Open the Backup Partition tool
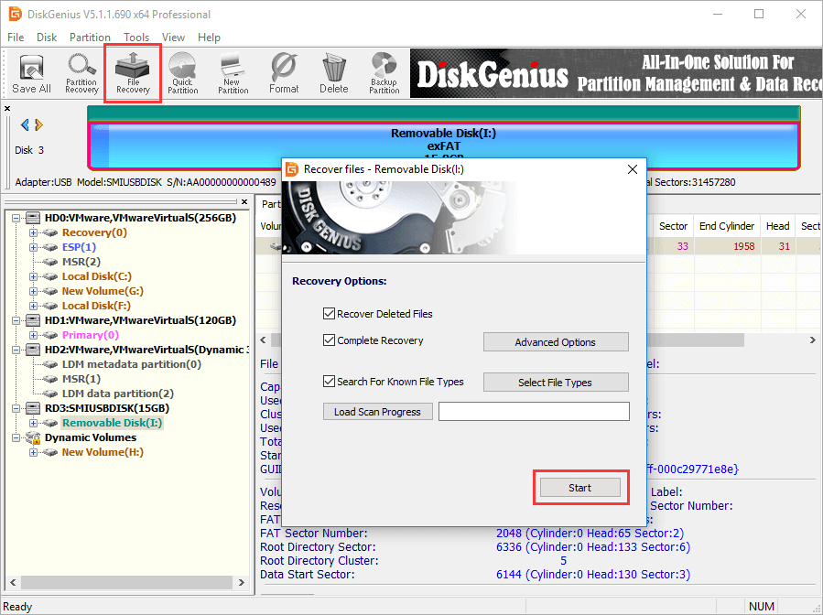Viewport: 823px width, 615px height. (384, 73)
